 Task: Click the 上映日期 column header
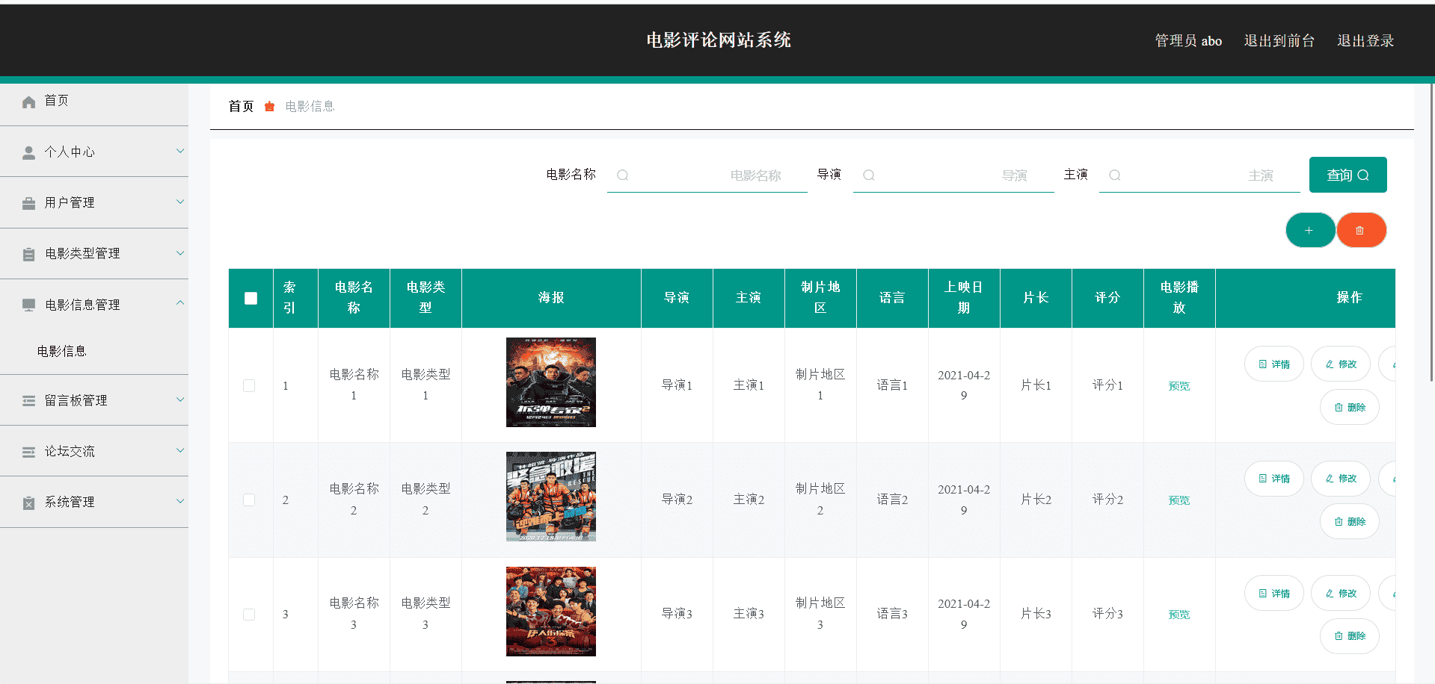[x=964, y=298]
